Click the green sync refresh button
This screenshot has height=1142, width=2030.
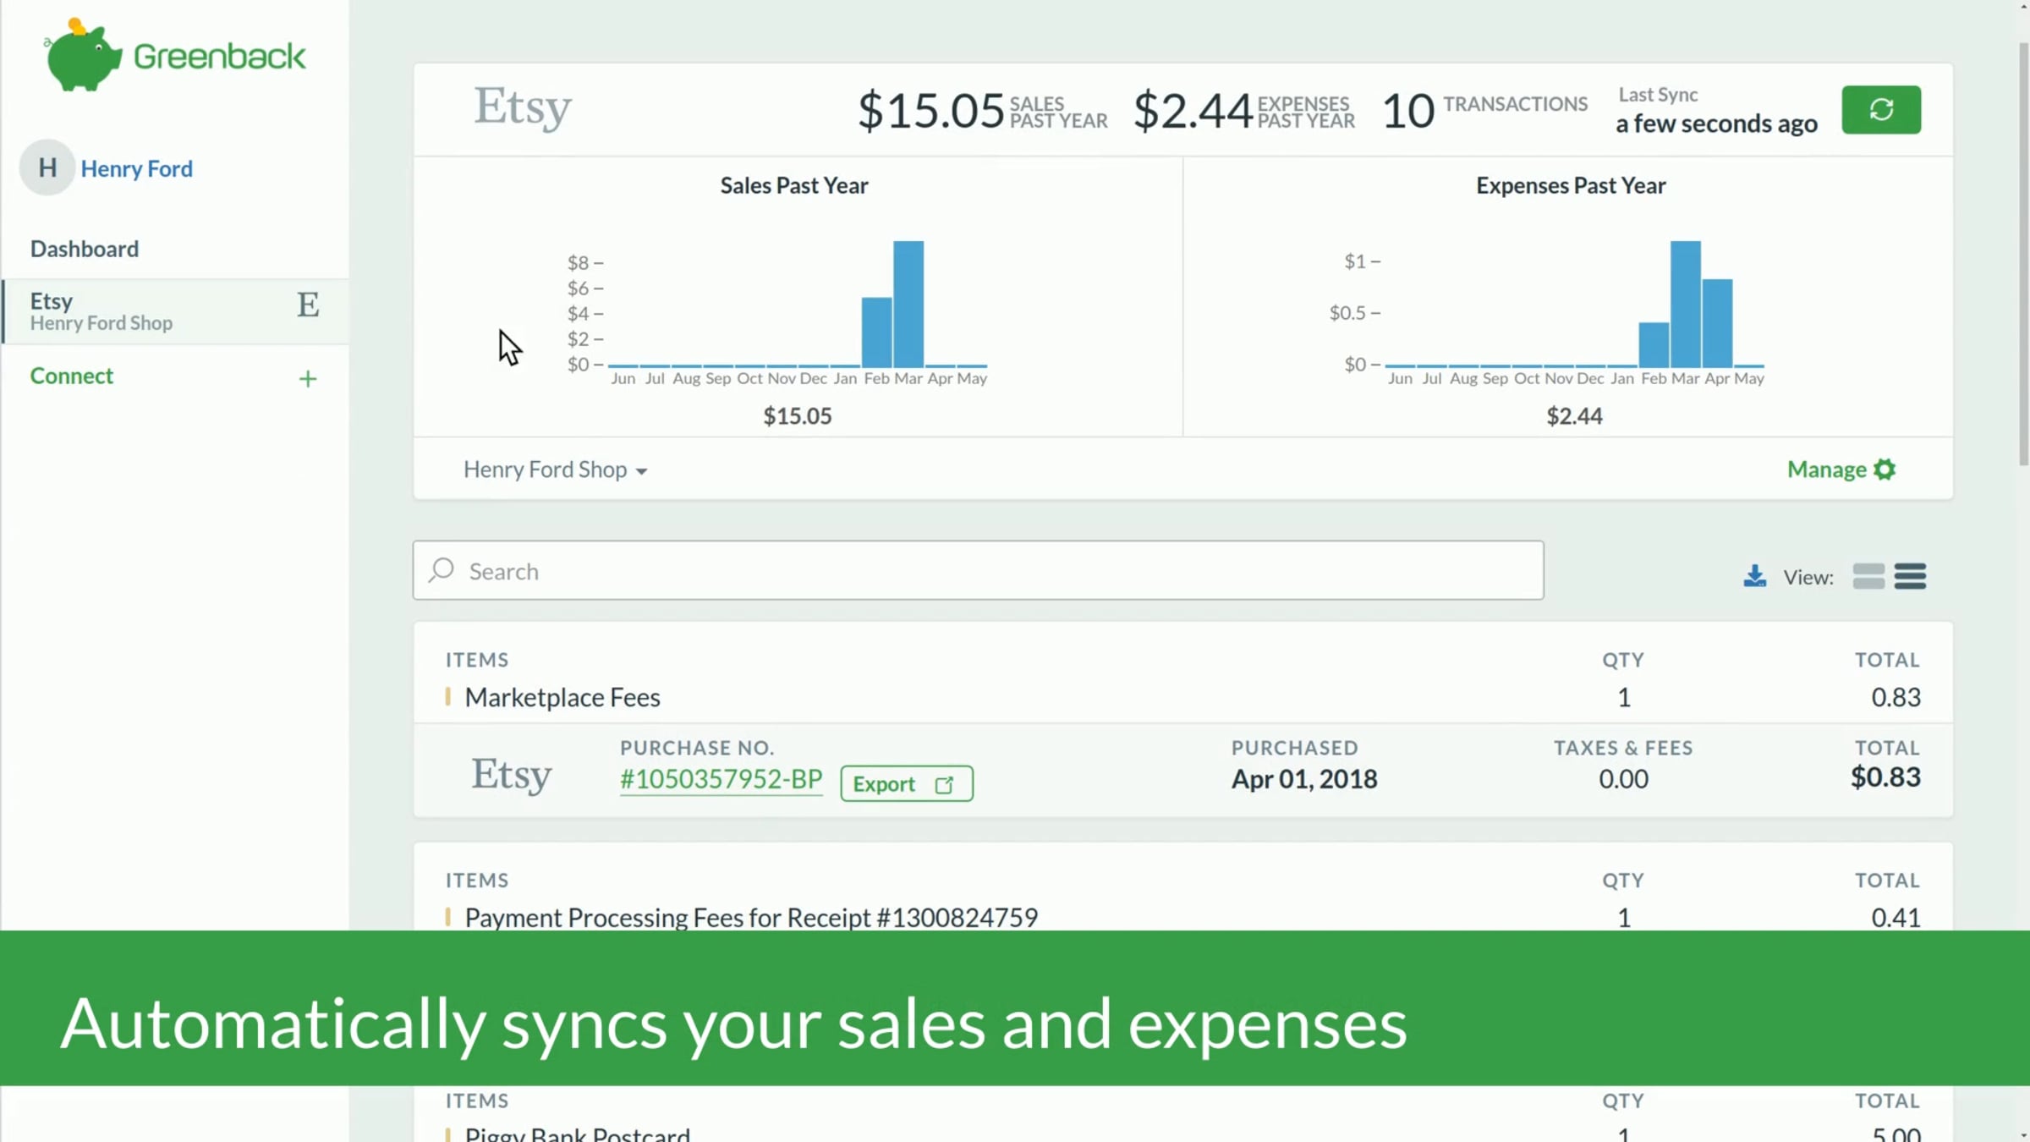(1881, 109)
